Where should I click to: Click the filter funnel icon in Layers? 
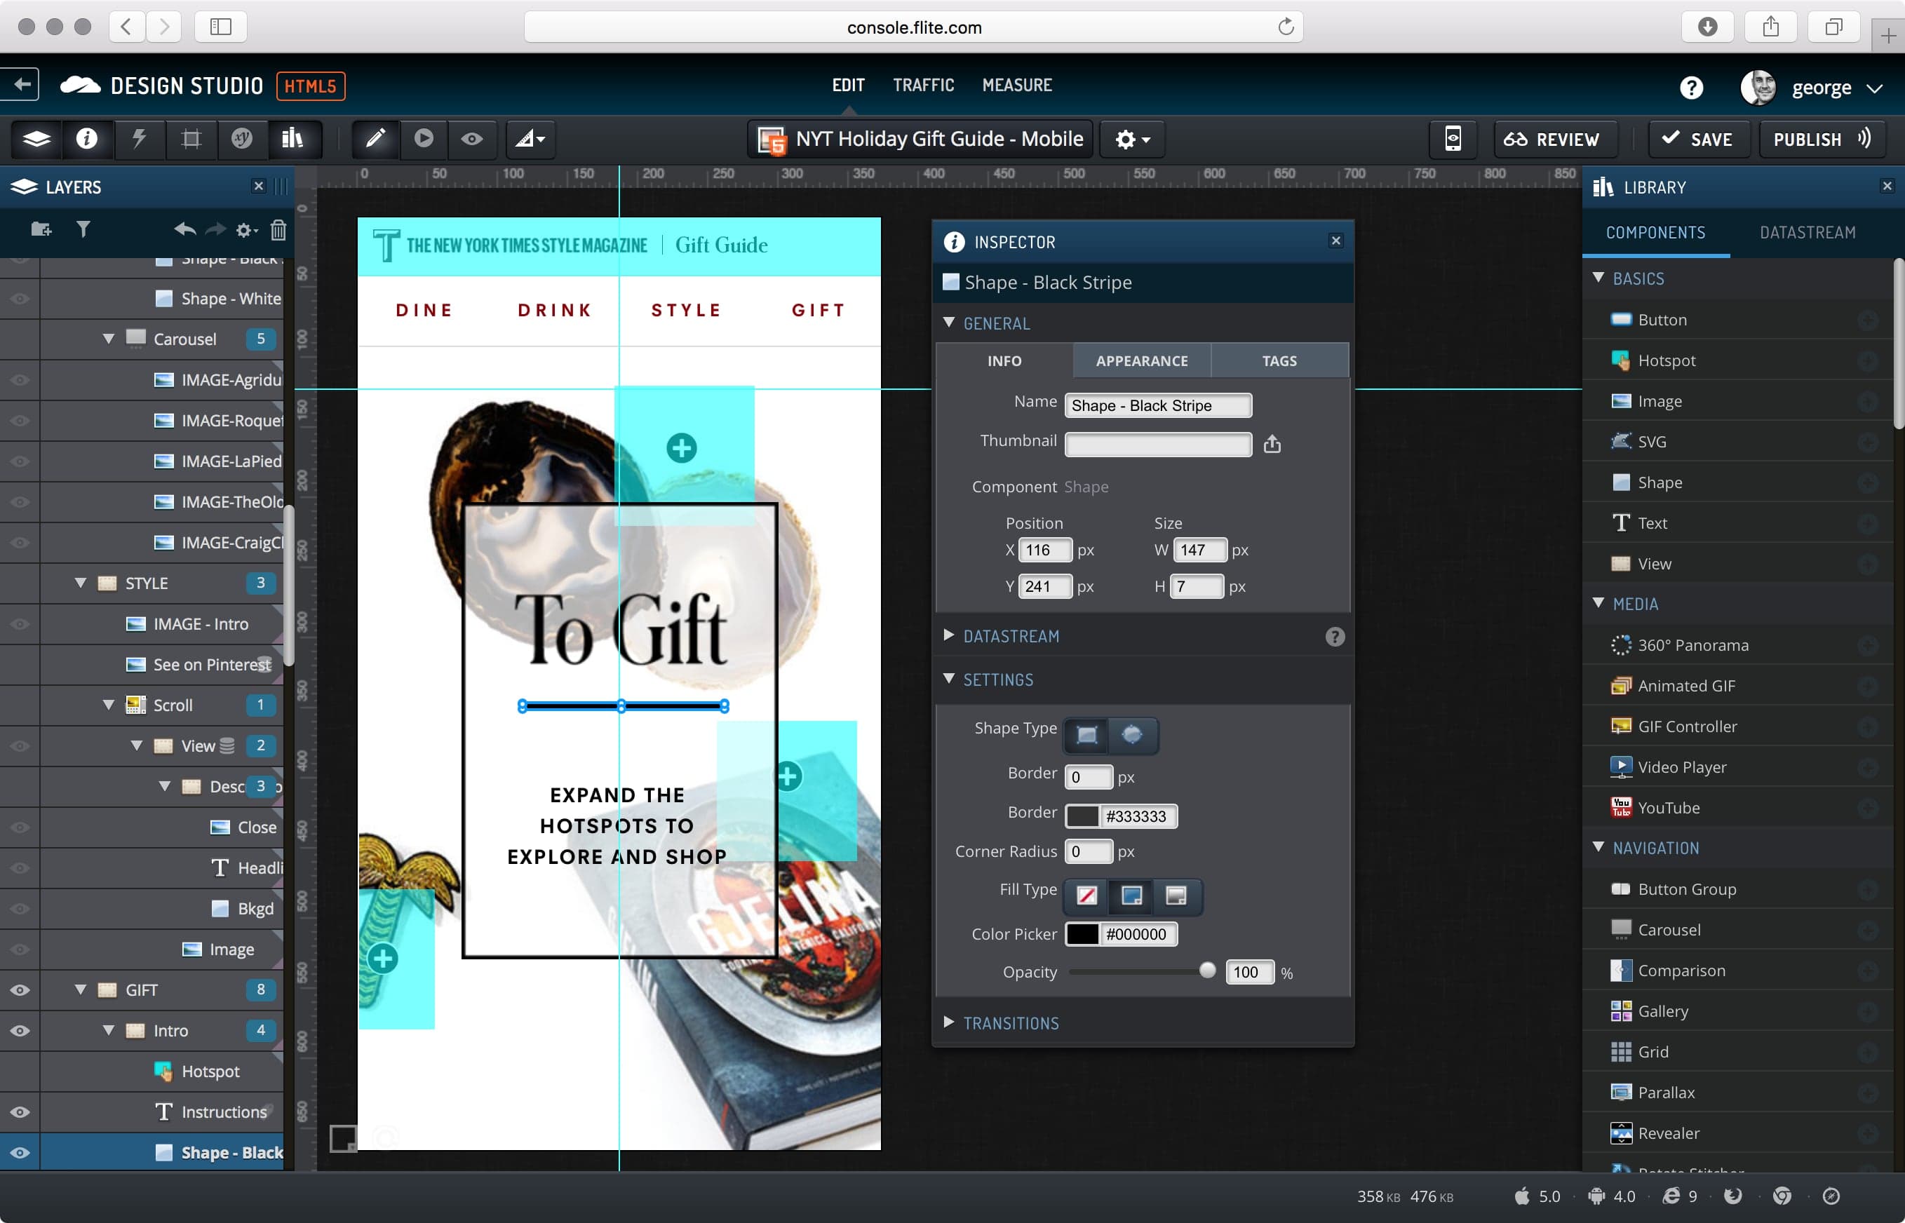[83, 229]
